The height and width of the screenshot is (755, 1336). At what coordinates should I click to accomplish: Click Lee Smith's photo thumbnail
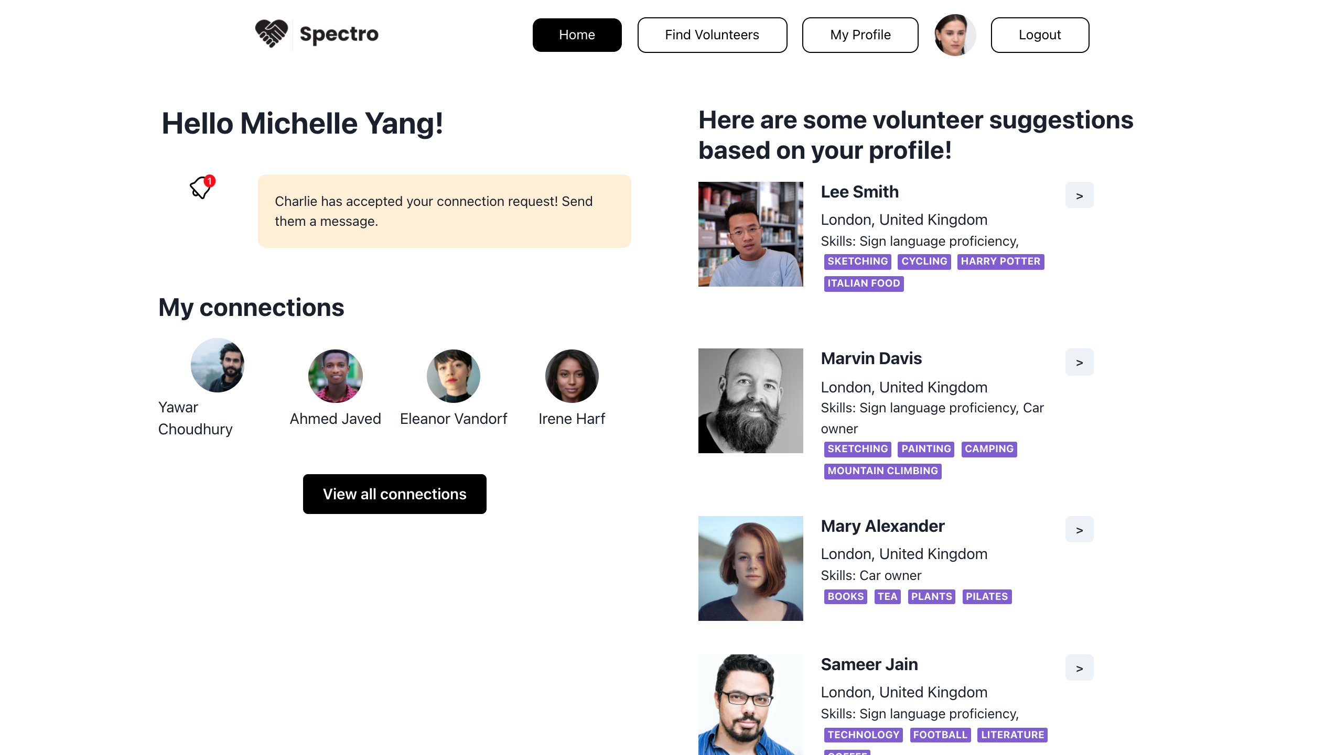750,234
